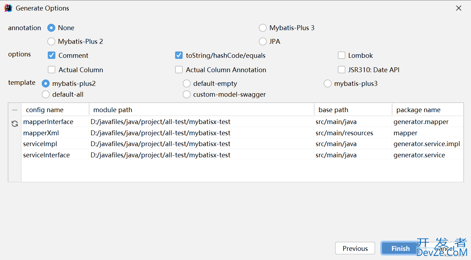Image resolution: width=471 pixels, height=260 pixels.
Task: Select the mybatis-plus3 template
Action: [328, 83]
